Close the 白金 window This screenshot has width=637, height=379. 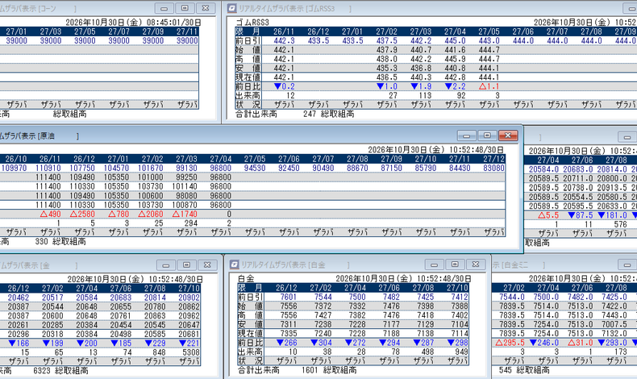tap(475, 264)
